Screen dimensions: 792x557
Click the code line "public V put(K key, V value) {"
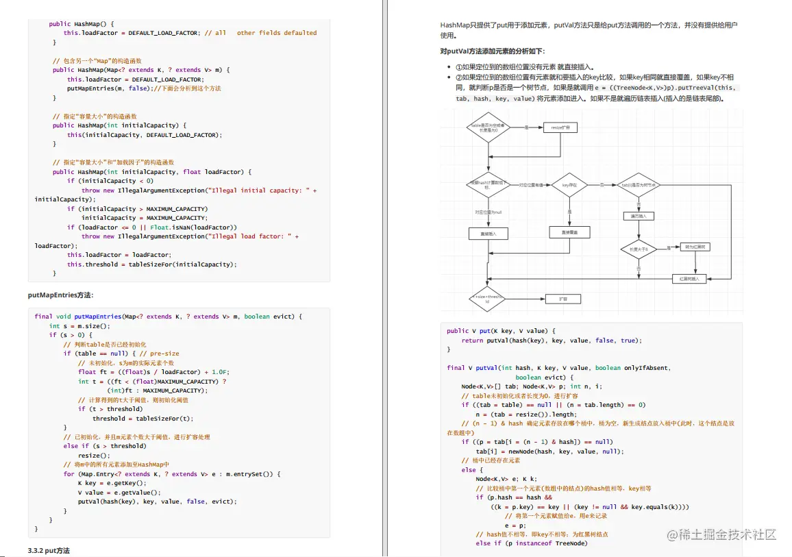point(501,331)
